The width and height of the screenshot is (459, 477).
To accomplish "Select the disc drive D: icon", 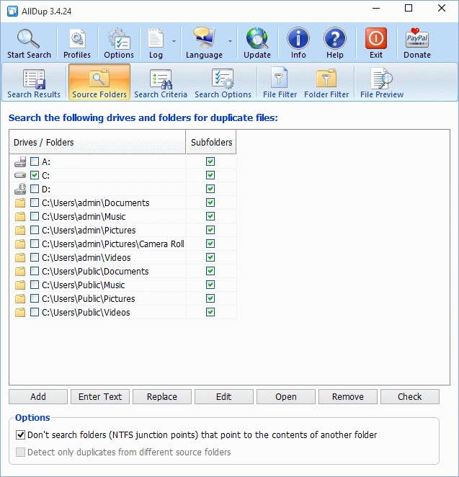I will point(20,189).
